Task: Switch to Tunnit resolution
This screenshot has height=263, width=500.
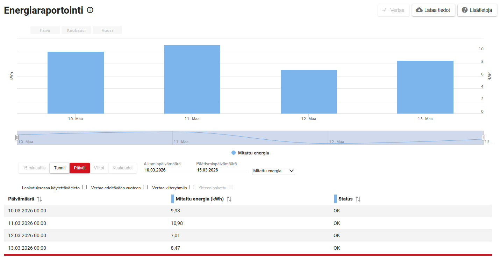Action: [x=60, y=168]
